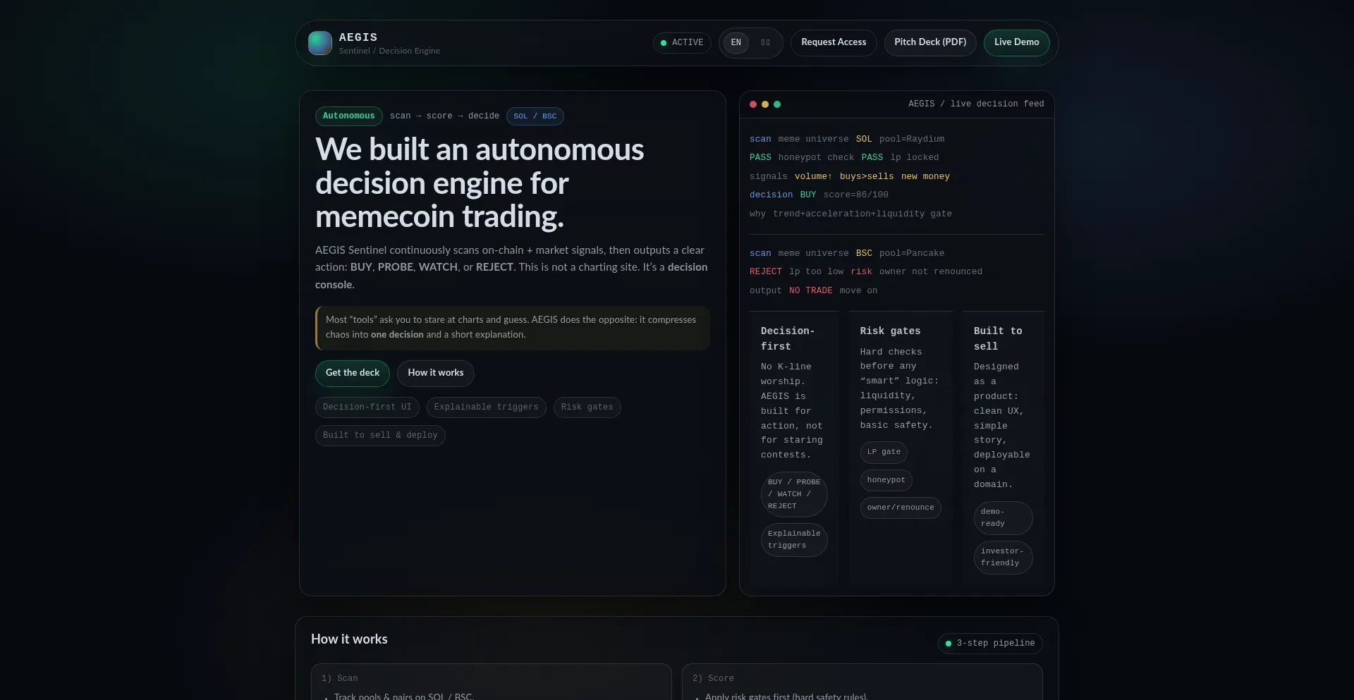Click the ACTIVE status indicator badge
Image resolution: width=1354 pixels, height=700 pixels.
681,43
